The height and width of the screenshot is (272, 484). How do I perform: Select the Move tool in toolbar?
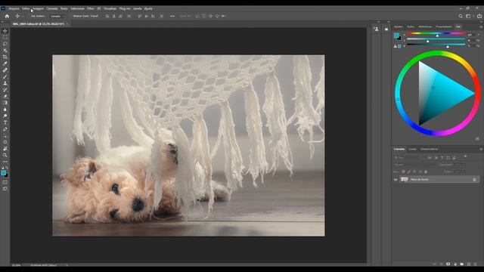[5, 31]
